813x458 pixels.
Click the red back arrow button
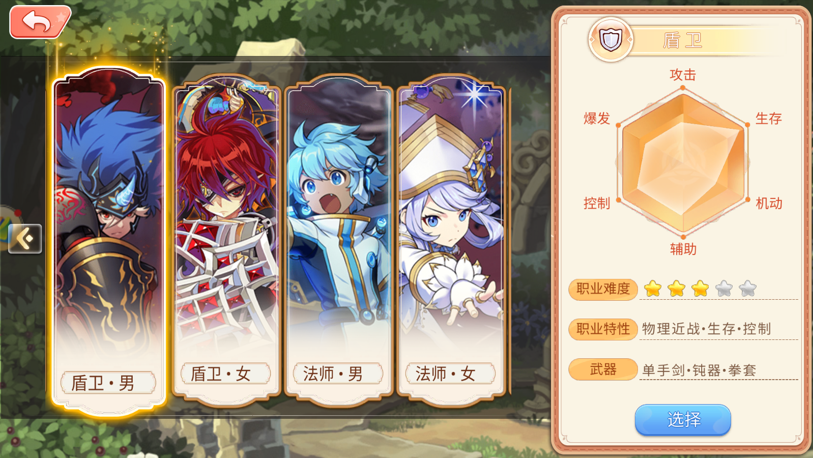(x=40, y=22)
